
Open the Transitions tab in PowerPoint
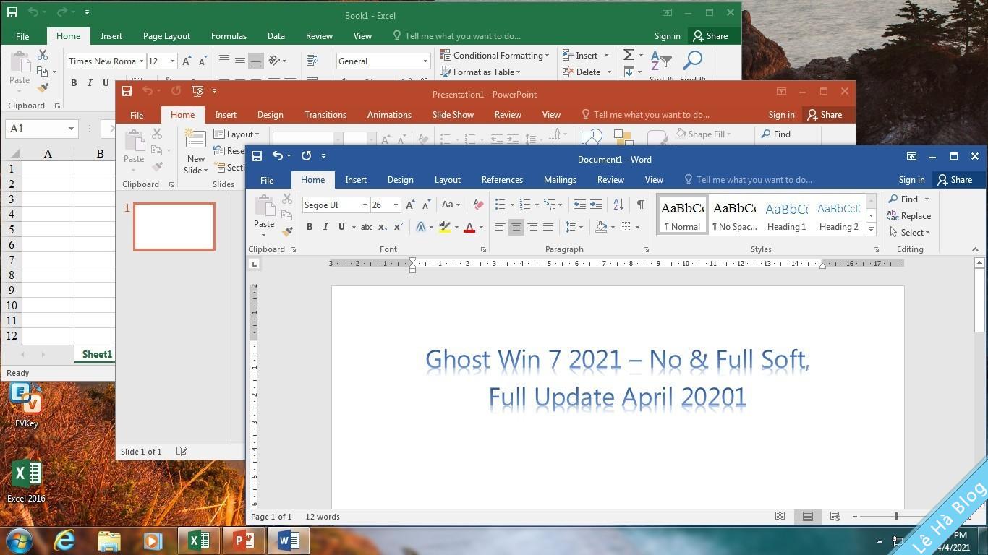coord(325,115)
